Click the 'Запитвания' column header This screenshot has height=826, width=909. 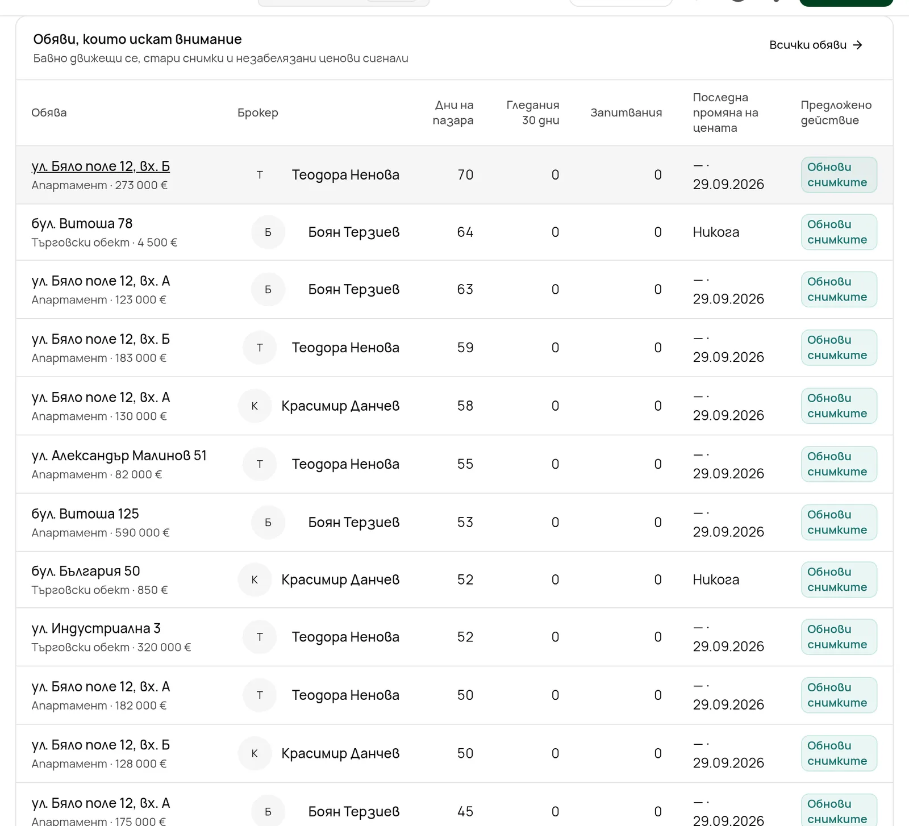point(626,112)
